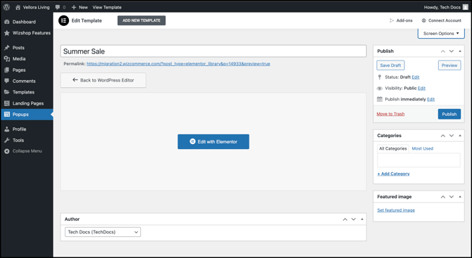Viewport: 472px width, 258px height.
Task: Edit the publish immediately schedule
Action: (x=430, y=99)
